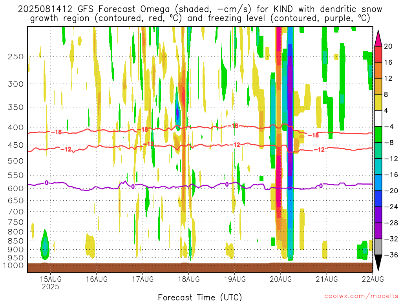Select the 20AUG date label on time axis
The image size is (402, 301).
tap(281, 279)
